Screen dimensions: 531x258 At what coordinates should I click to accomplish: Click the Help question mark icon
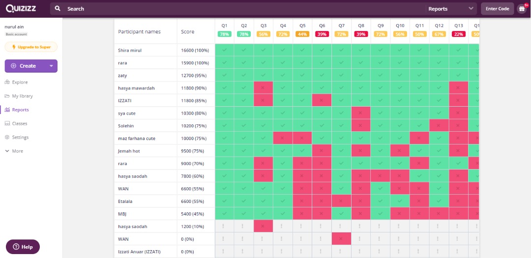coord(16,247)
